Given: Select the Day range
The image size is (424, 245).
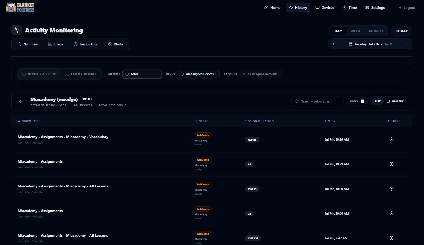Looking at the screenshot, I should tap(338, 31).
